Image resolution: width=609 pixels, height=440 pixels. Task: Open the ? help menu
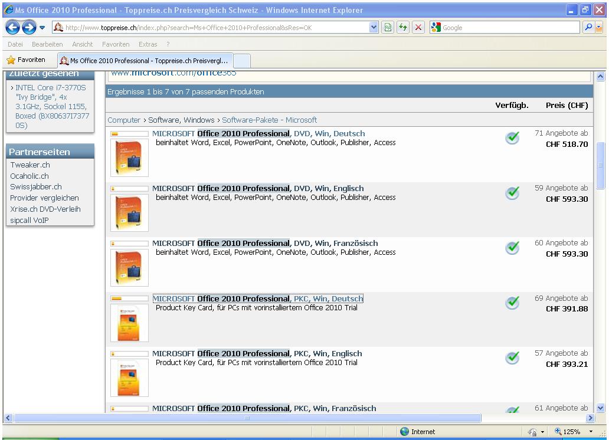pyautogui.click(x=168, y=44)
